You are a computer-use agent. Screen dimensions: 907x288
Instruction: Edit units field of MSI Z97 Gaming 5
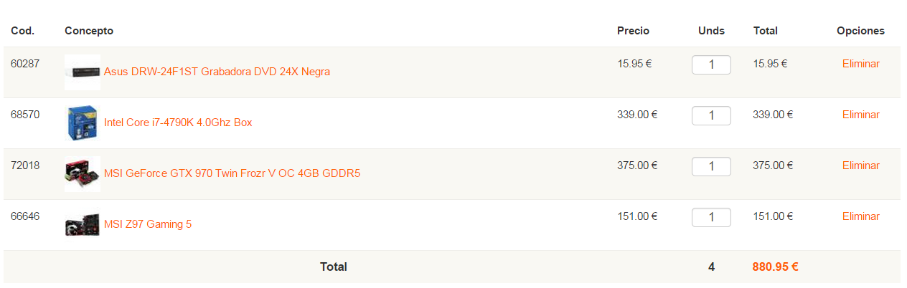coord(711,217)
